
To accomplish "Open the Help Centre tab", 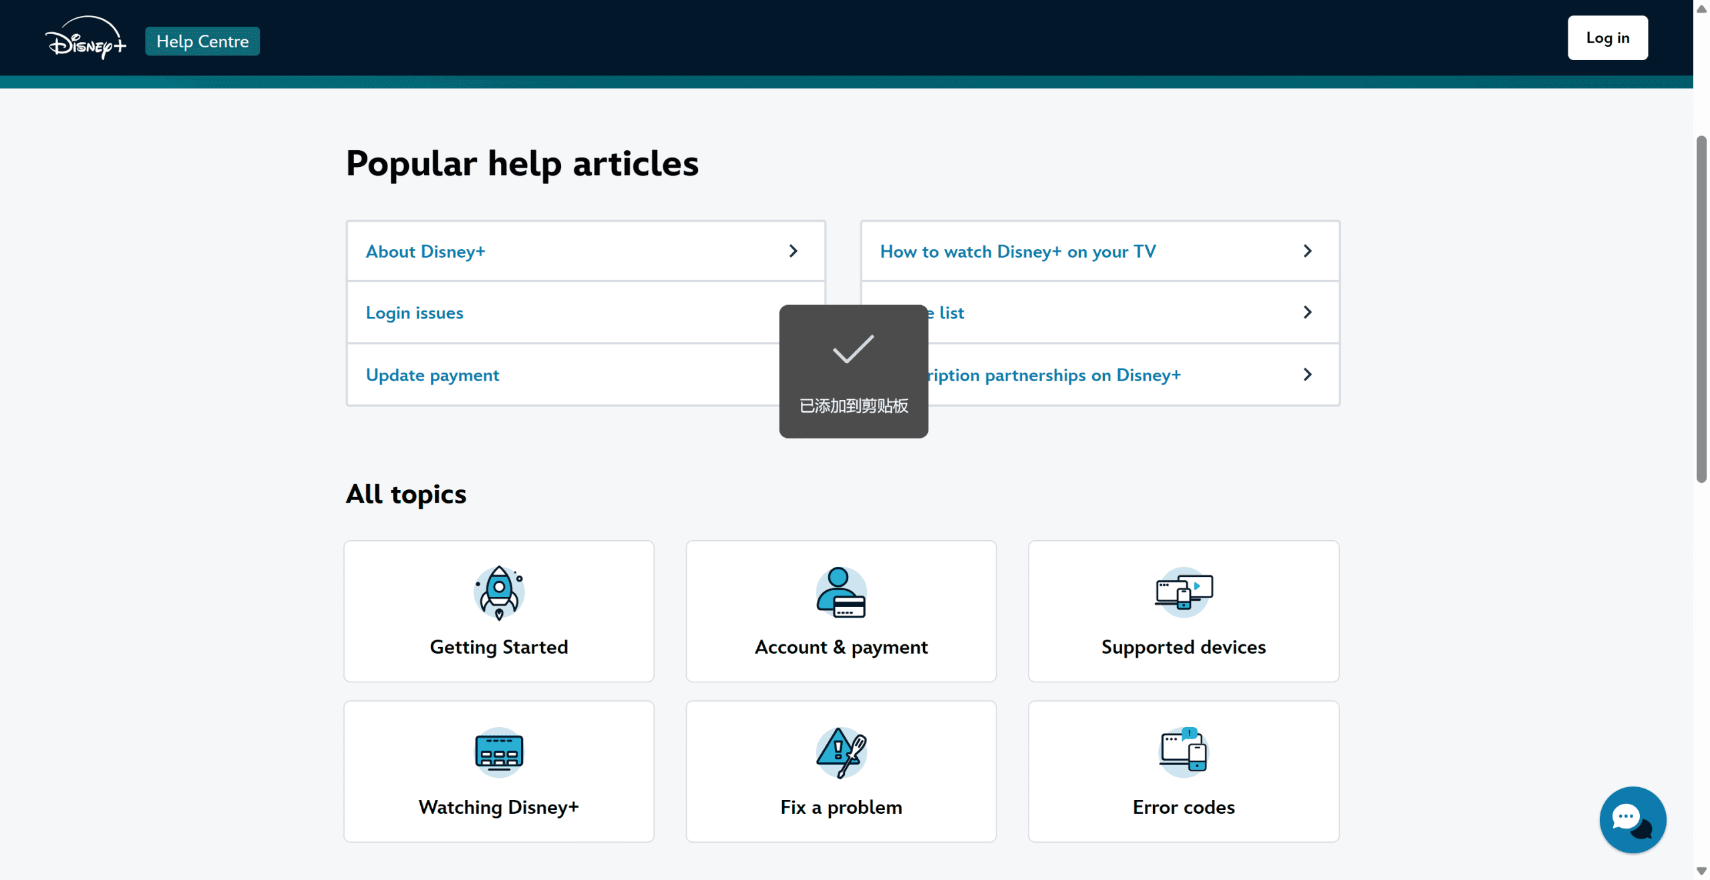I will pyautogui.click(x=202, y=41).
